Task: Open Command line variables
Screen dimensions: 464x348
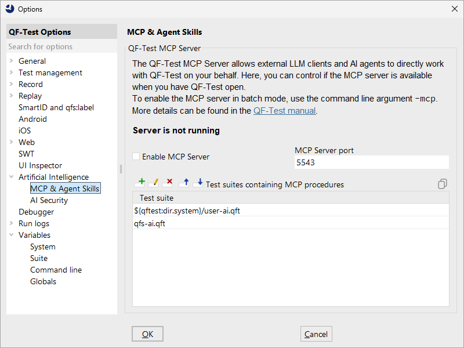Action: (56, 270)
